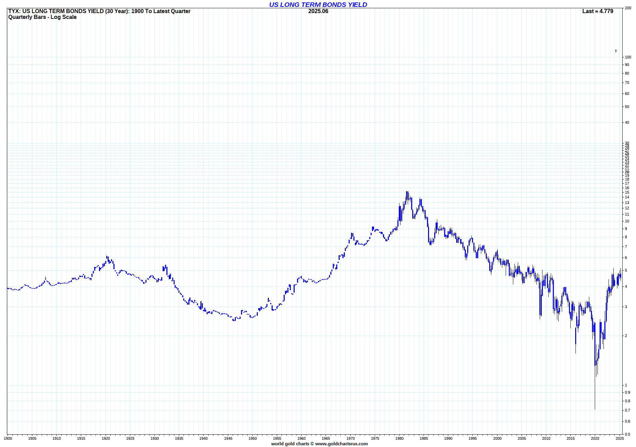
Task: Click the 'Last = 4.779' value label
Action: [597, 11]
